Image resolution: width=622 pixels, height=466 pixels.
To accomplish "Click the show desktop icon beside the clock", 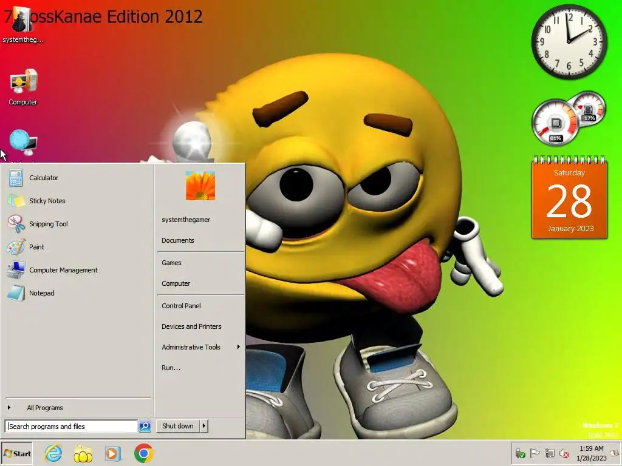I will click(615, 452).
